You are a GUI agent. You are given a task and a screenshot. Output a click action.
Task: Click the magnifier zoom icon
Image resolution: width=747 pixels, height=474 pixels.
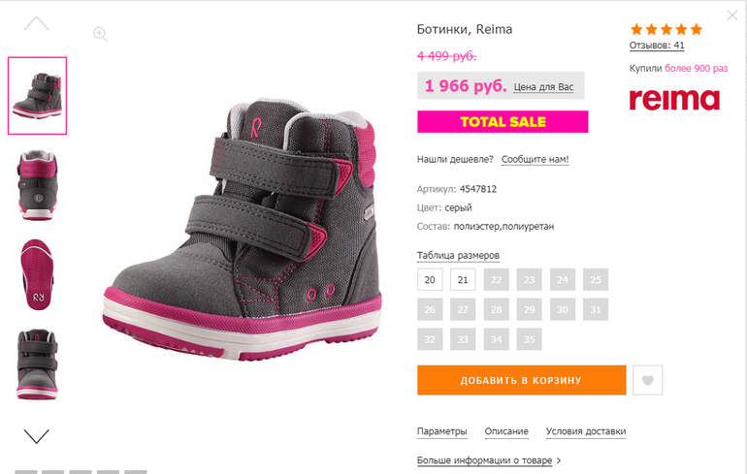tap(100, 34)
